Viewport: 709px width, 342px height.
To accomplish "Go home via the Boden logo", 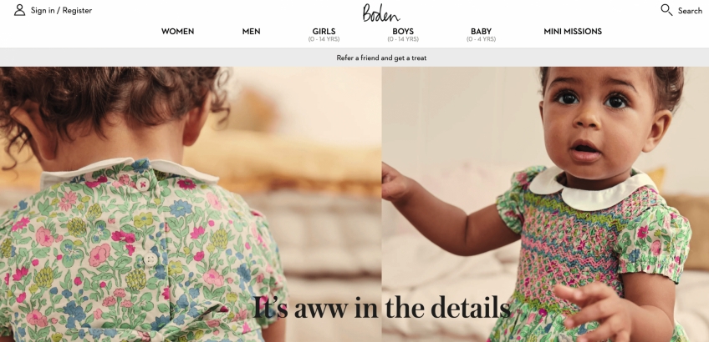I will tap(380, 13).
